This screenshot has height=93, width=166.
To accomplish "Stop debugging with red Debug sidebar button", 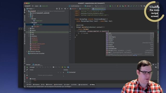I will pyautogui.click(x=27, y=78).
